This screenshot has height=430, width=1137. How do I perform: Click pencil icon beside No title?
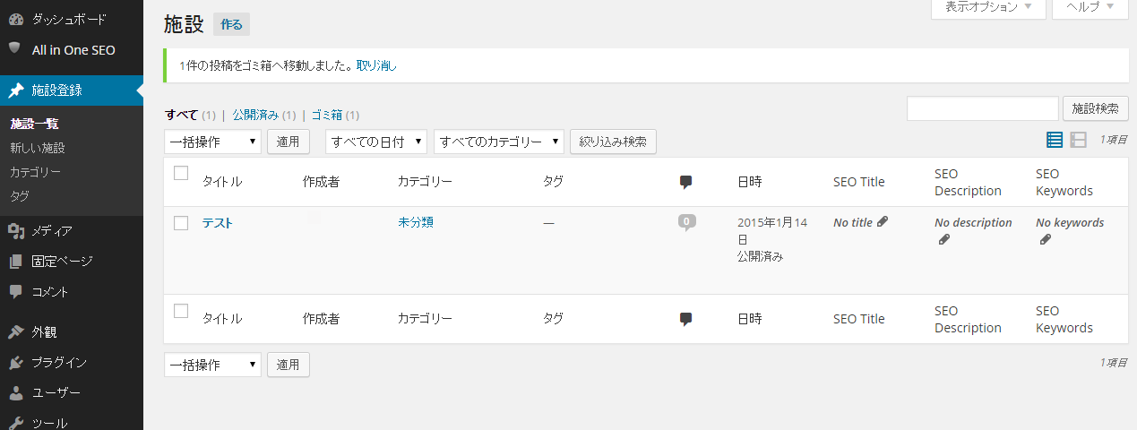[883, 221]
